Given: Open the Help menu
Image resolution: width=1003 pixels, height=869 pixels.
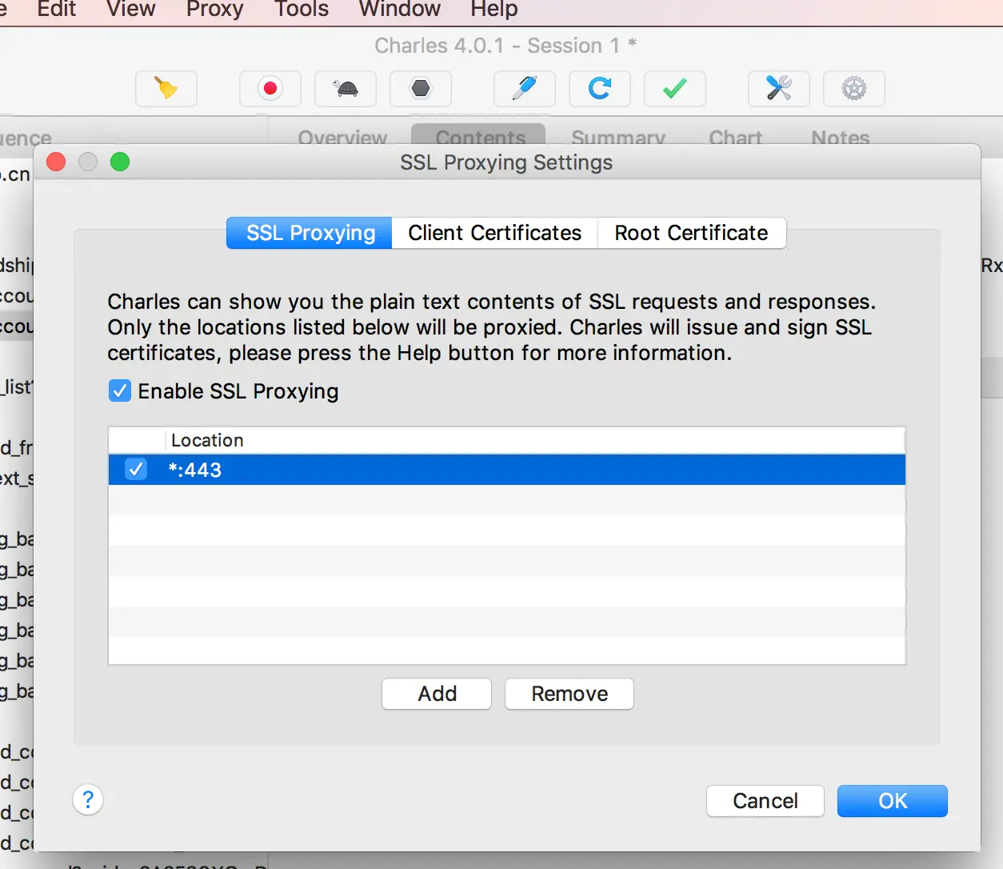Looking at the screenshot, I should (x=494, y=10).
